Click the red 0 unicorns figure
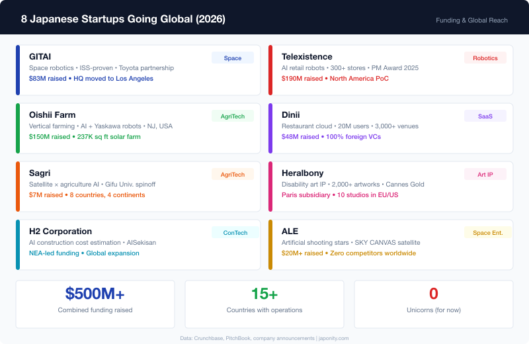 pyautogui.click(x=434, y=294)
